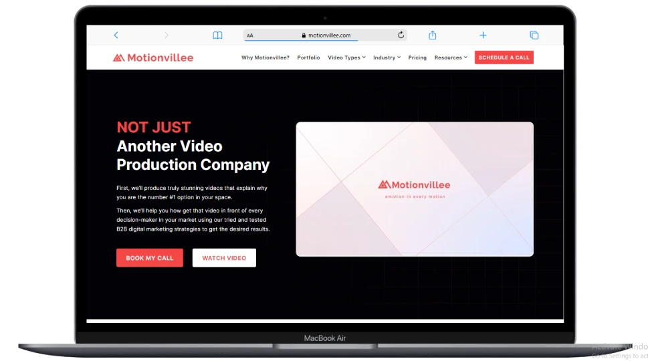Click the paragraph starting 'First, we'll produce'
This screenshot has width=648, height=361.
[192, 193]
